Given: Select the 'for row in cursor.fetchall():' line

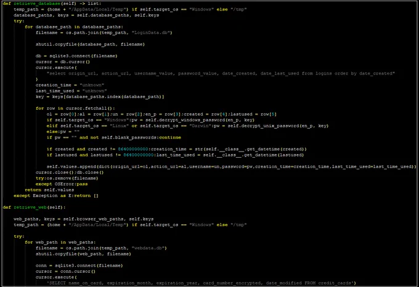Looking at the screenshot, I should tap(75, 108).
